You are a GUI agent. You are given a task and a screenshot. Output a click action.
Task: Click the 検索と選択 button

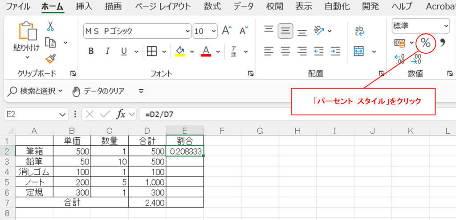36,91
